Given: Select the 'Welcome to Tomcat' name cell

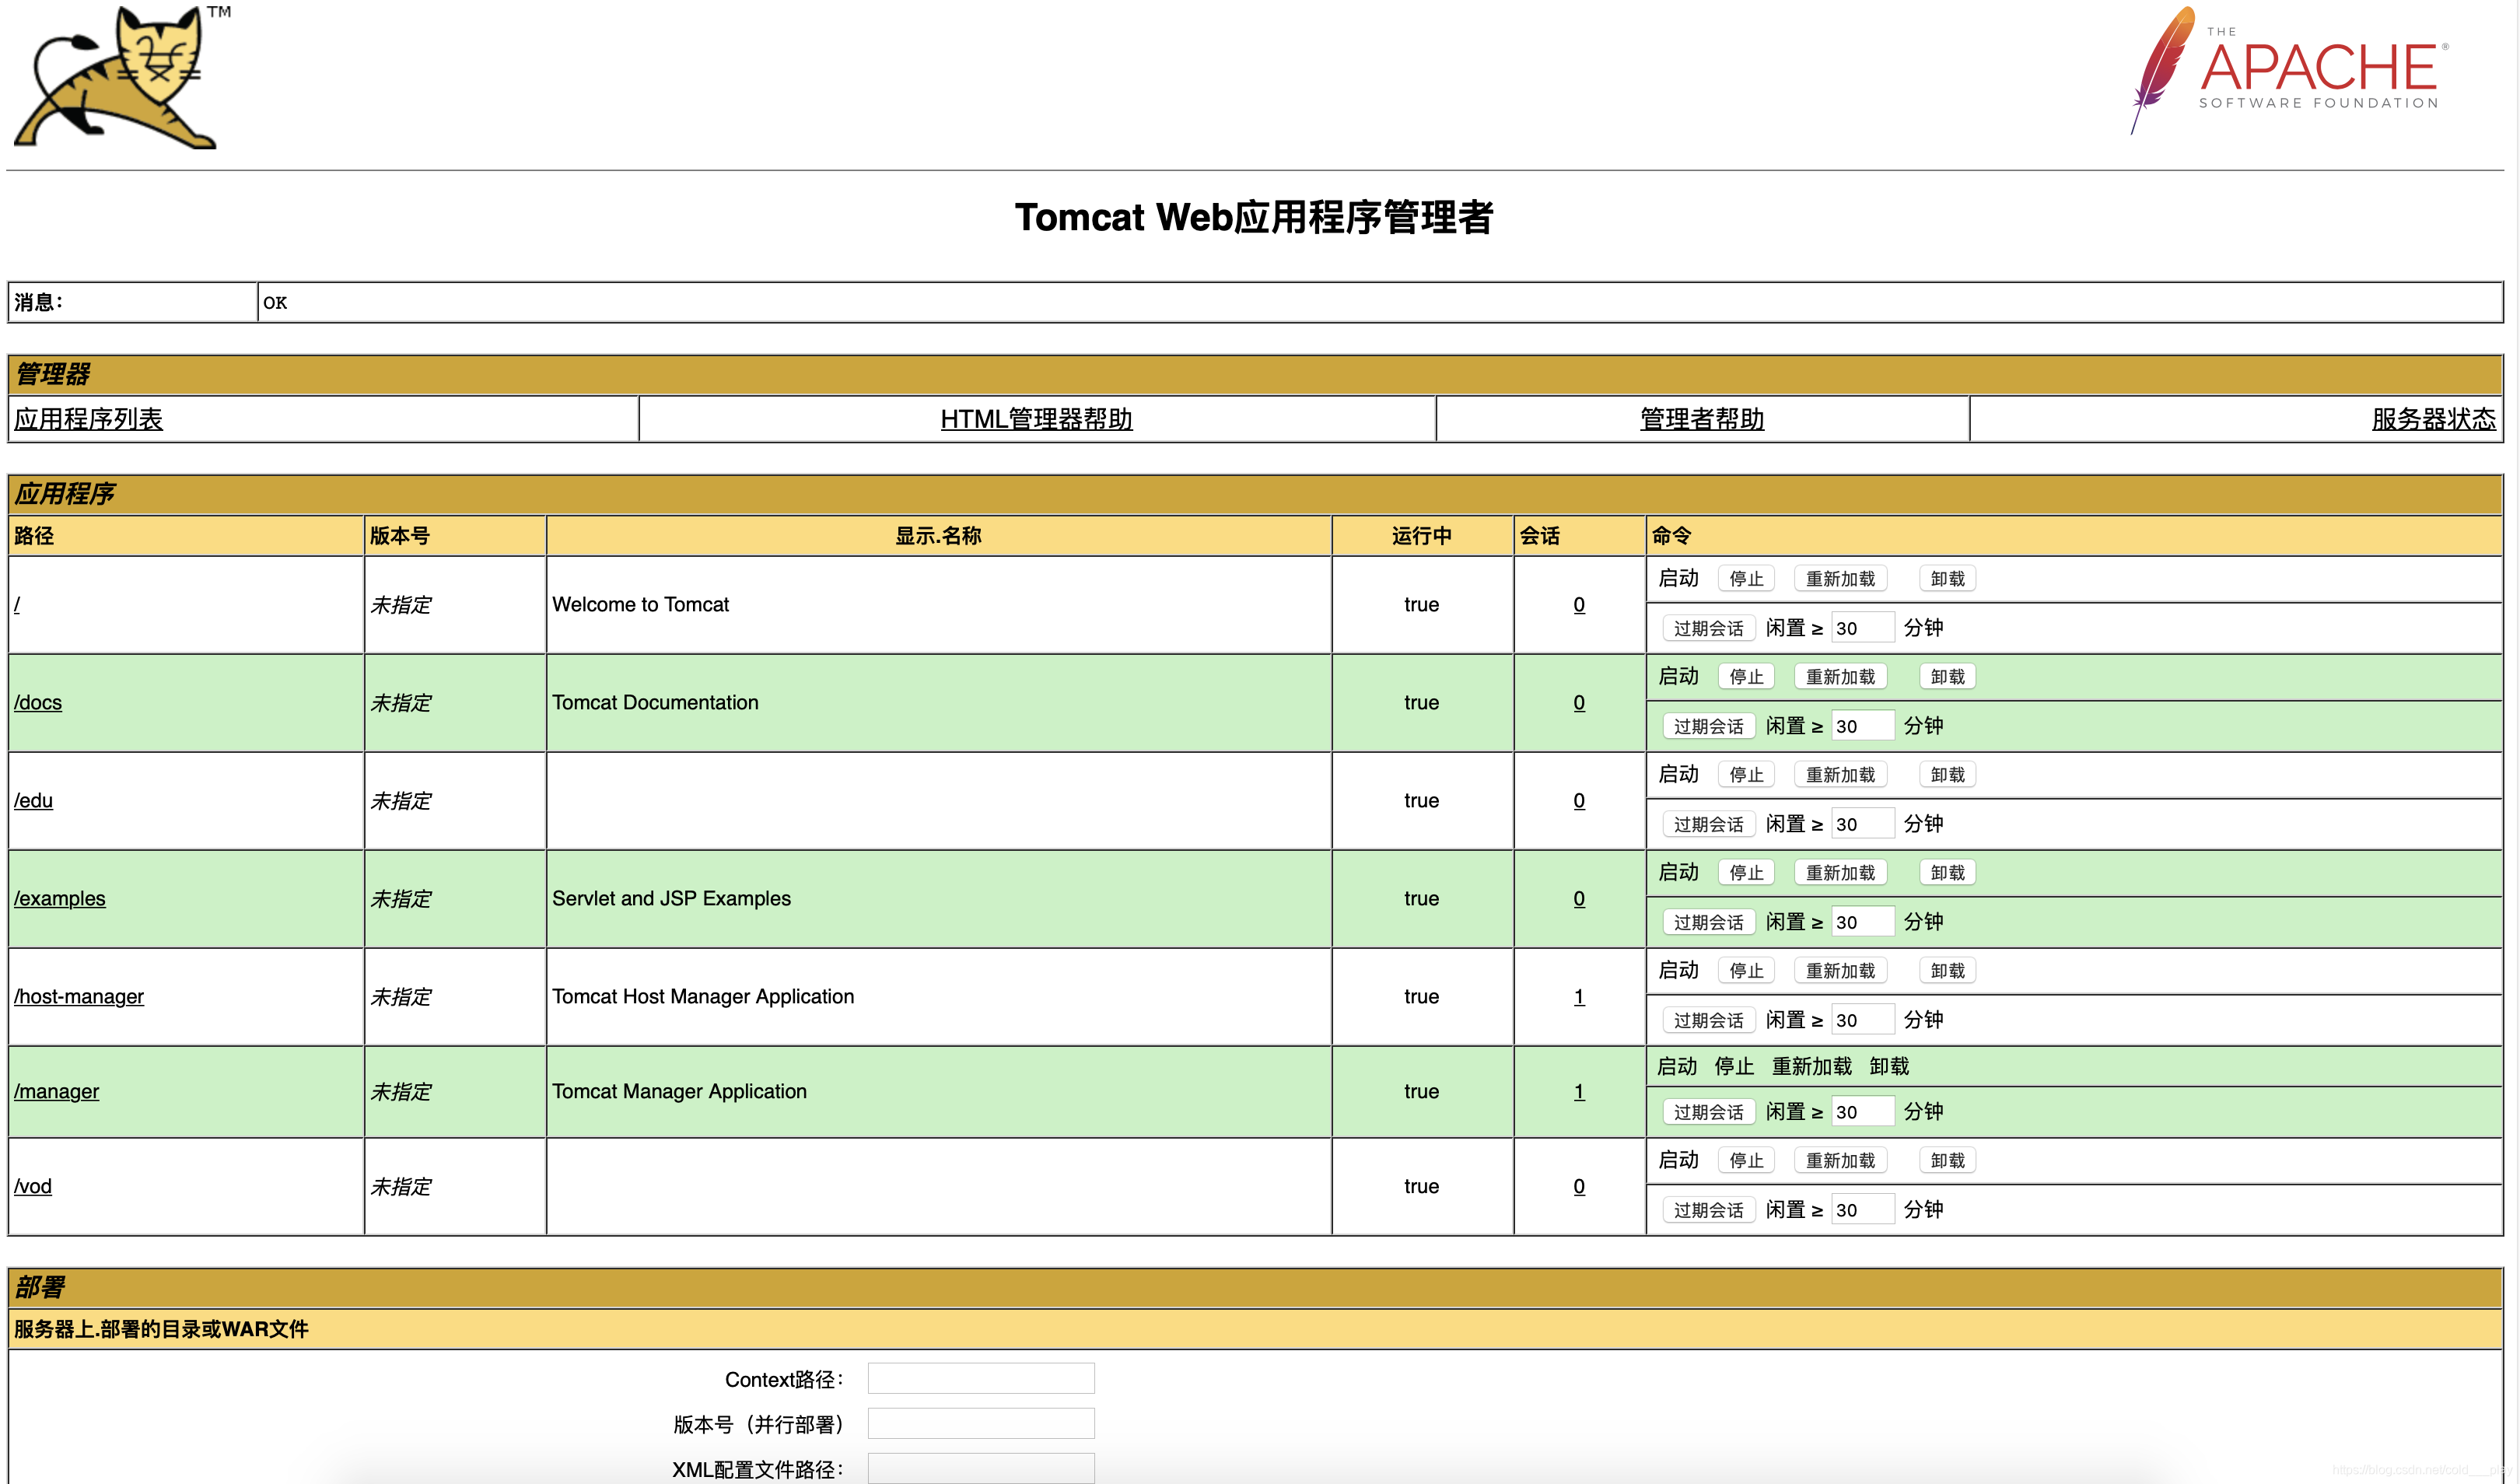Looking at the screenshot, I should point(939,604).
